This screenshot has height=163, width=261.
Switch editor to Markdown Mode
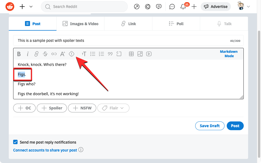[x=229, y=54]
